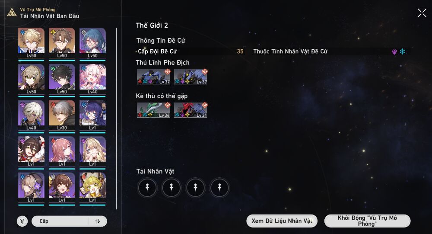Click the Lv37 boss with fire weakness
432x234 pixels.
pos(153,77)
